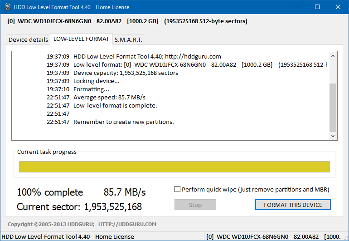
Task: Click the HTTP://HDDGURU.COM copyright link
Action: pyautogui.click(x=127, y=224)
